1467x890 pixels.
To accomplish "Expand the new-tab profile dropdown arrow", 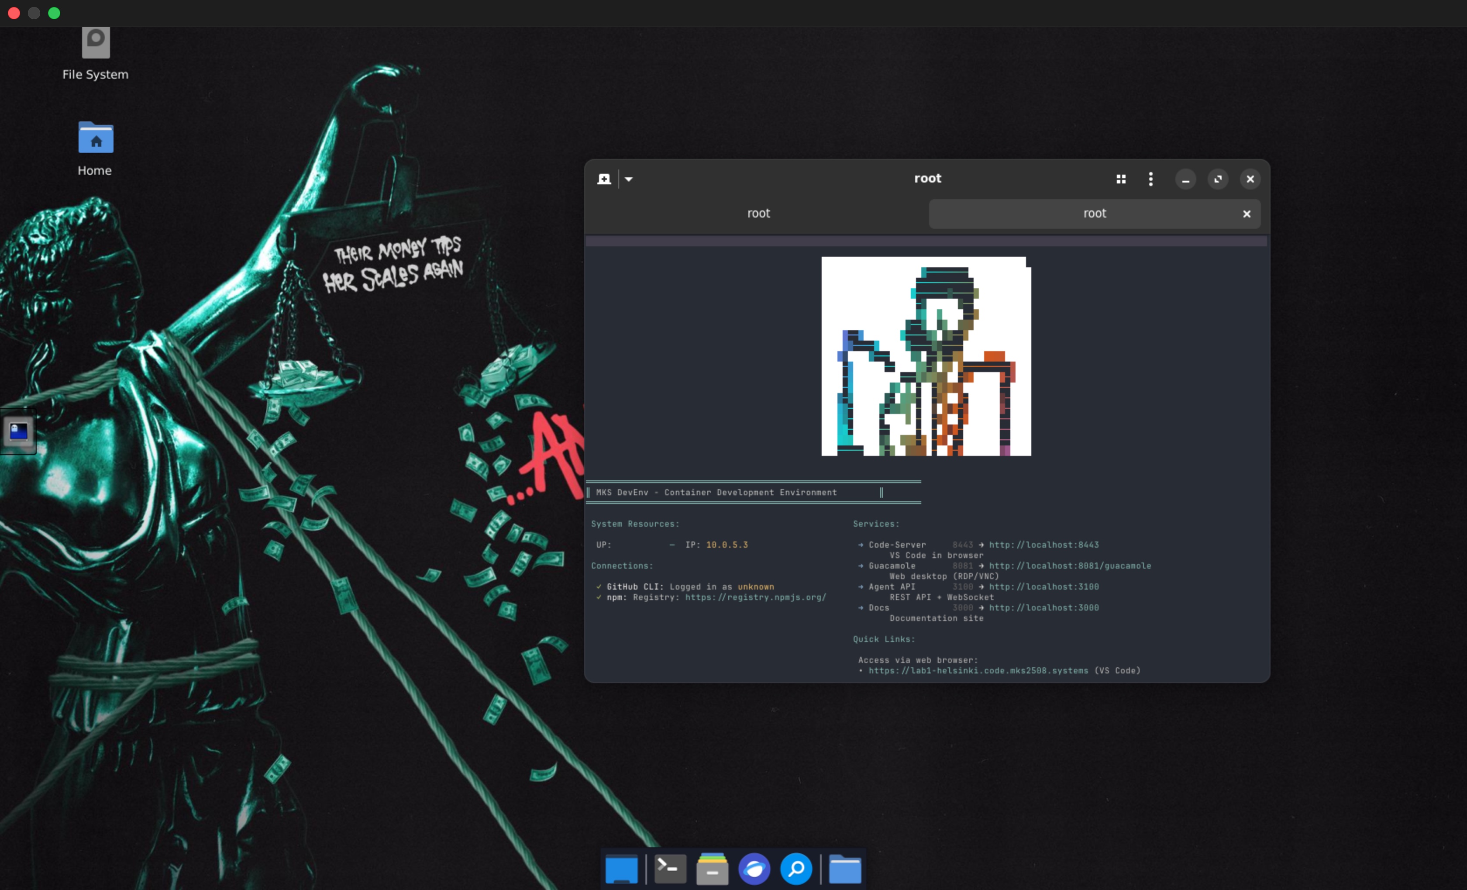I will click(x=629, y=179).
